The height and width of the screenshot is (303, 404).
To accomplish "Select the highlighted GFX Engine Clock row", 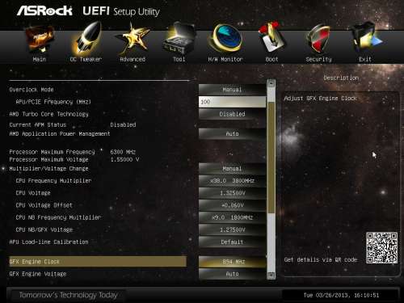I will point(98,262).
